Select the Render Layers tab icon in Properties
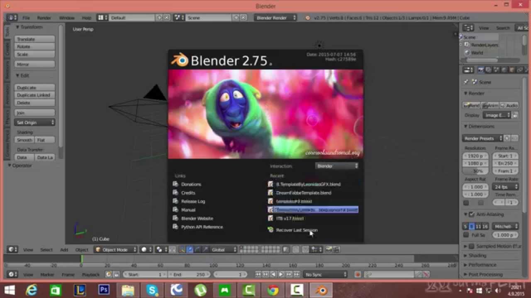Image resolution: width=531 pixels, height=298 pixels. [489, 70]
